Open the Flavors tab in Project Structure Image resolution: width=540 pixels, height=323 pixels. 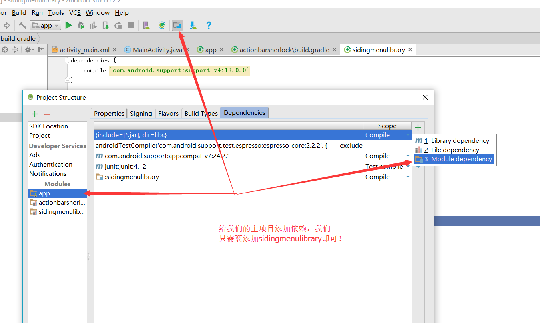point(168,113)
